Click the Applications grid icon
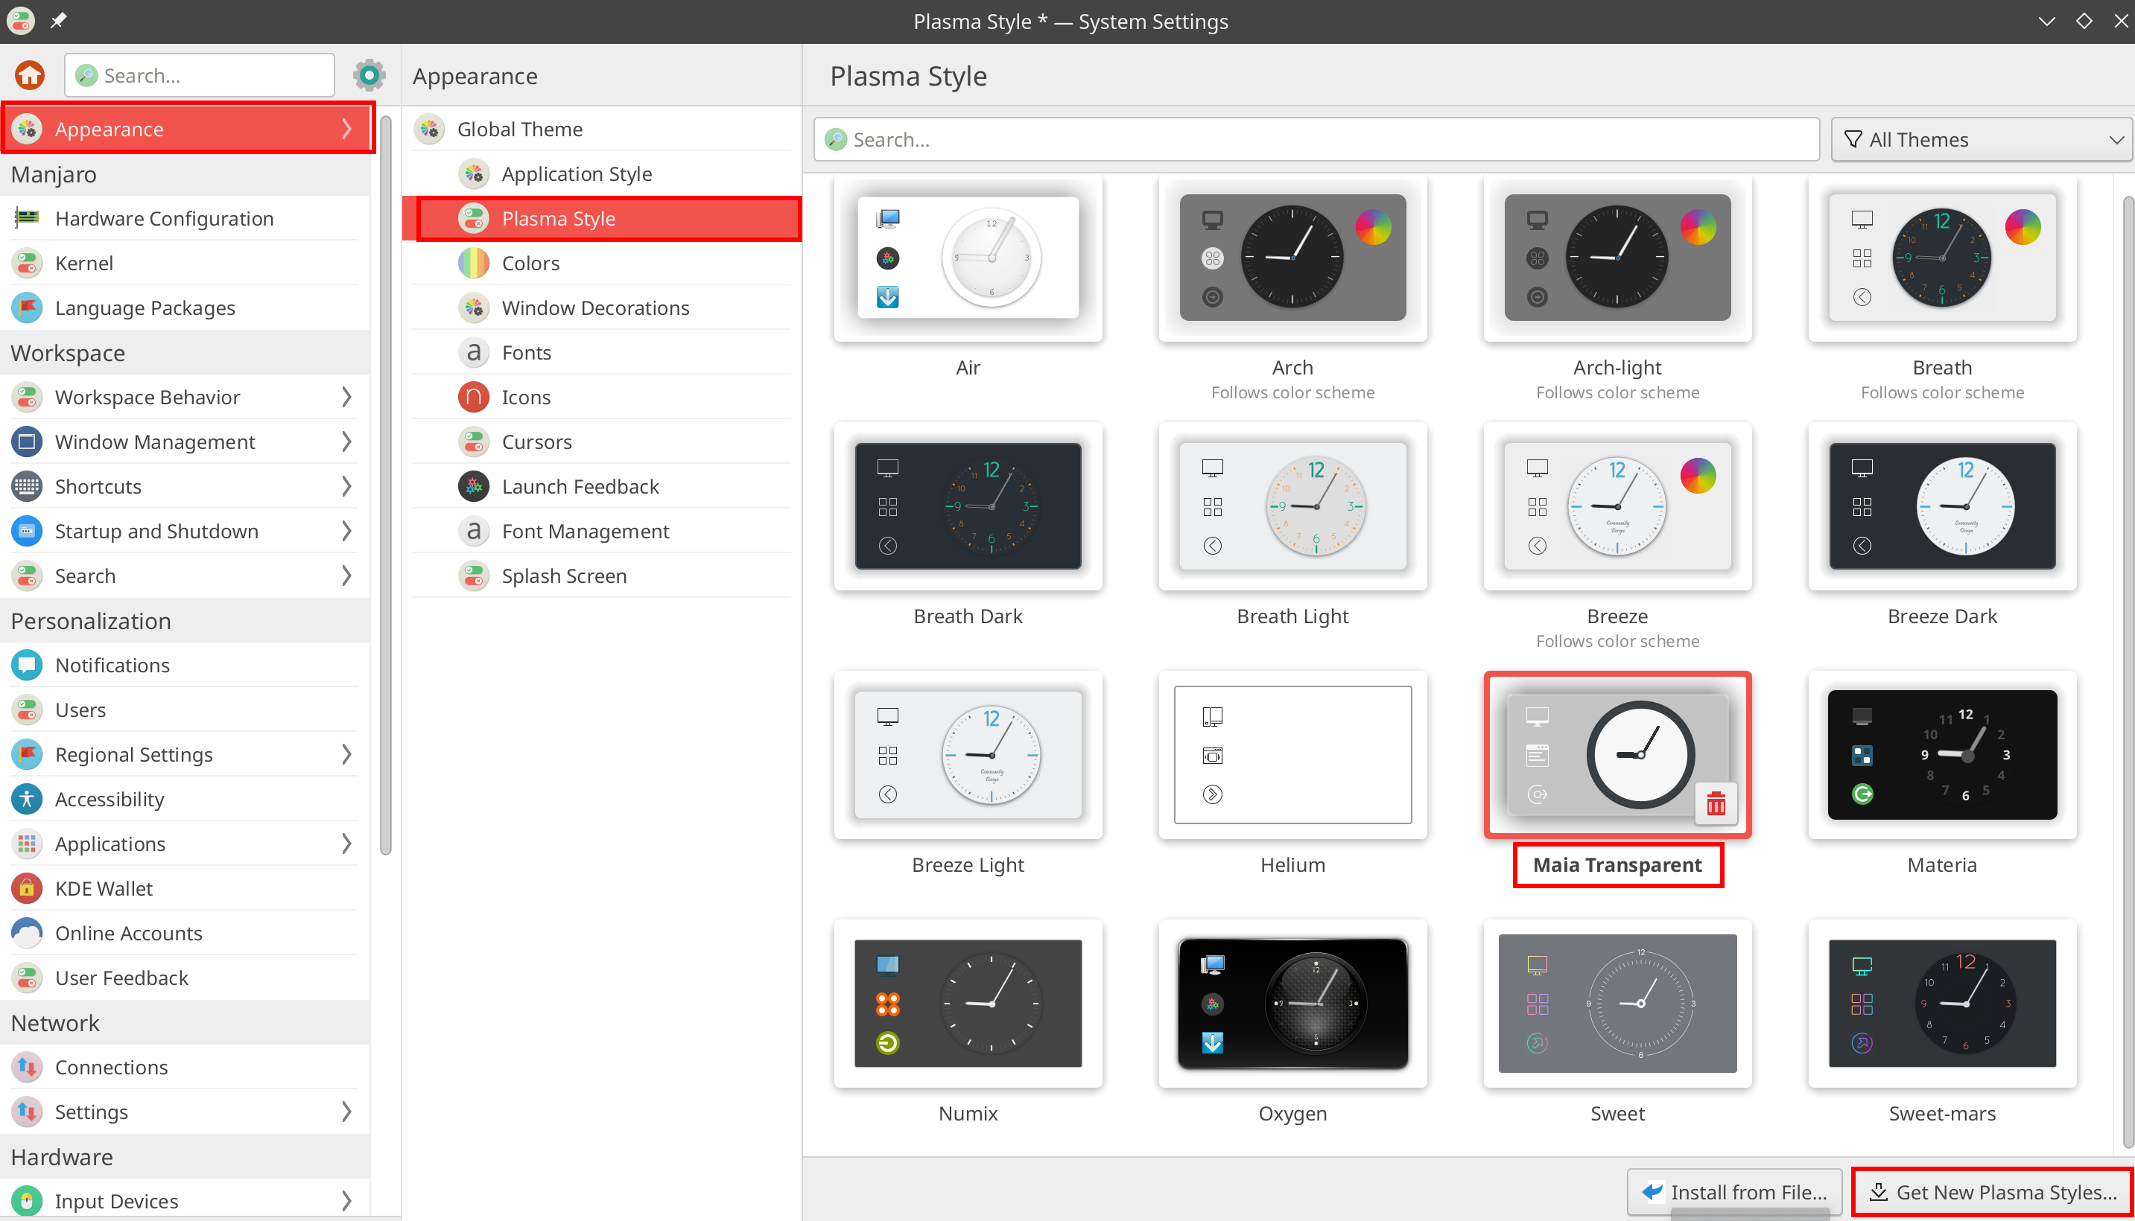2135x1221 pixels. point(27,844)
